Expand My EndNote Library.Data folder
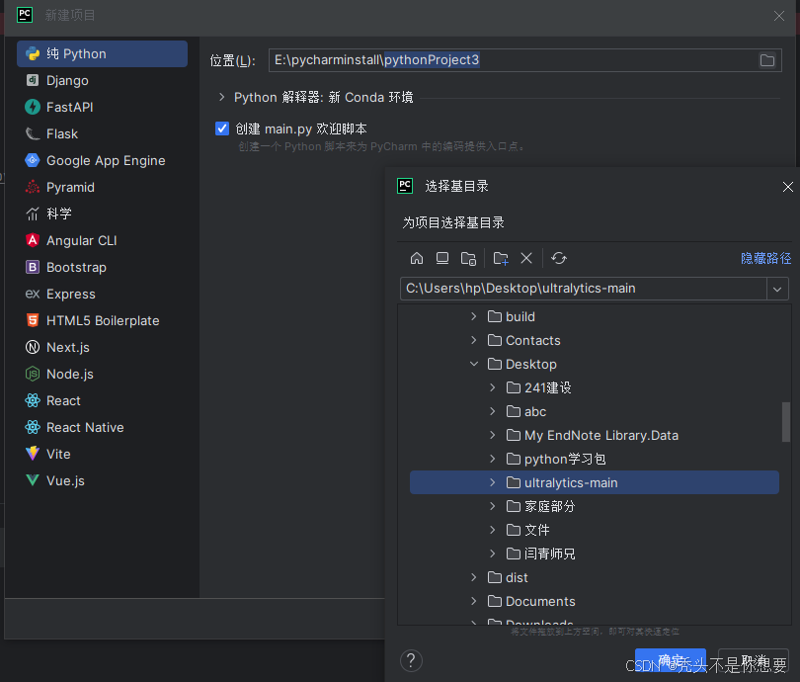800x682 pixels. click(x=493, y=435)
